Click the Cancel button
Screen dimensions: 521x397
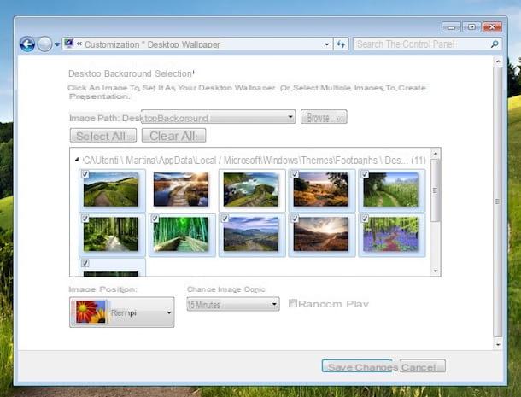click(422, 366)
